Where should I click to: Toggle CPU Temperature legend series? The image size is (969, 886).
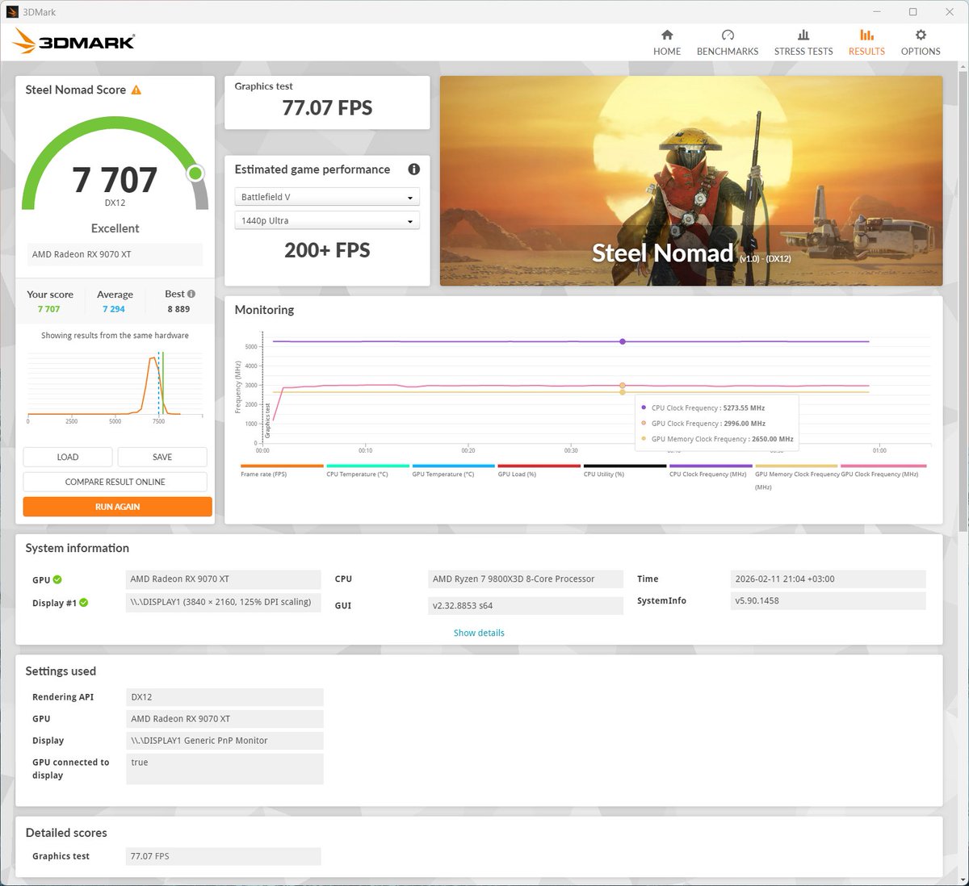click(367, 470)
